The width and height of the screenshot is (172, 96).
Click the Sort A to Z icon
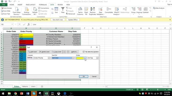point(52,9)
